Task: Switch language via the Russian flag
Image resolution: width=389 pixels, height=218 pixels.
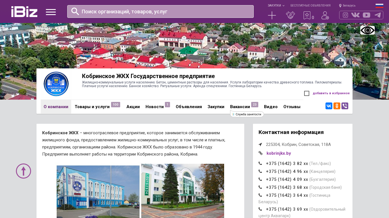Action: 379,6
